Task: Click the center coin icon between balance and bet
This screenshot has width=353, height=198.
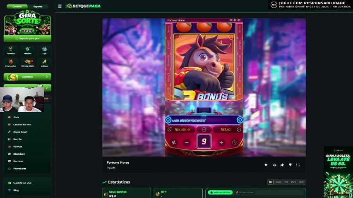Action: tap(204, 130)
